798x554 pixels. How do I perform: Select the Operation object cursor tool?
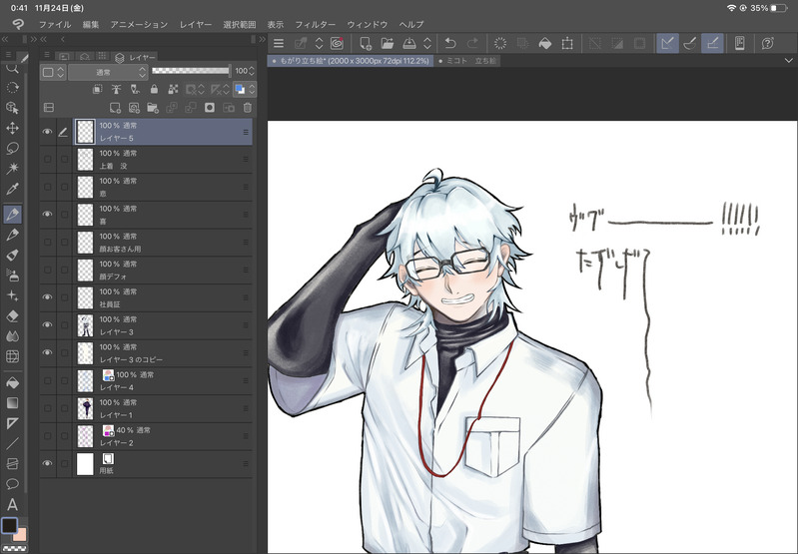12,108
